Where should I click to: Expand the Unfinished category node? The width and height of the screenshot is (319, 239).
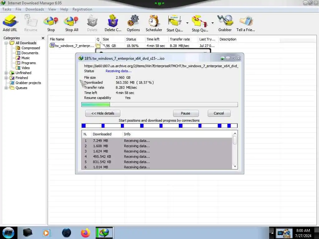click(6, 73)
